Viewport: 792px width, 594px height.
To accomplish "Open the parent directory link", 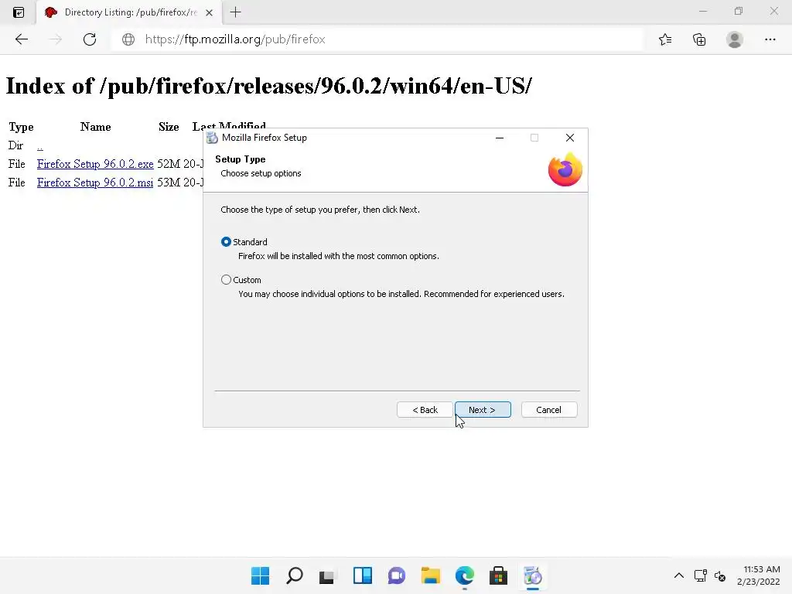I will point(40,146).
